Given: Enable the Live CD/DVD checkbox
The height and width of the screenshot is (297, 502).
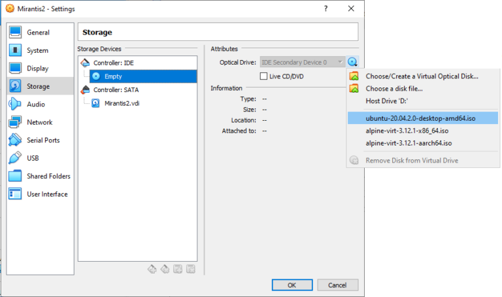Looking at the screenshot, I should coord(264,76).
